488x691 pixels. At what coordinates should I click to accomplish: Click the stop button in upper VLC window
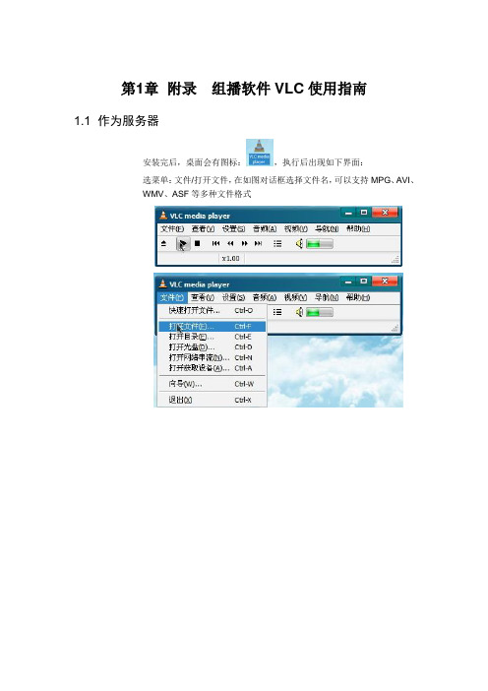click(x=198, y=243)
